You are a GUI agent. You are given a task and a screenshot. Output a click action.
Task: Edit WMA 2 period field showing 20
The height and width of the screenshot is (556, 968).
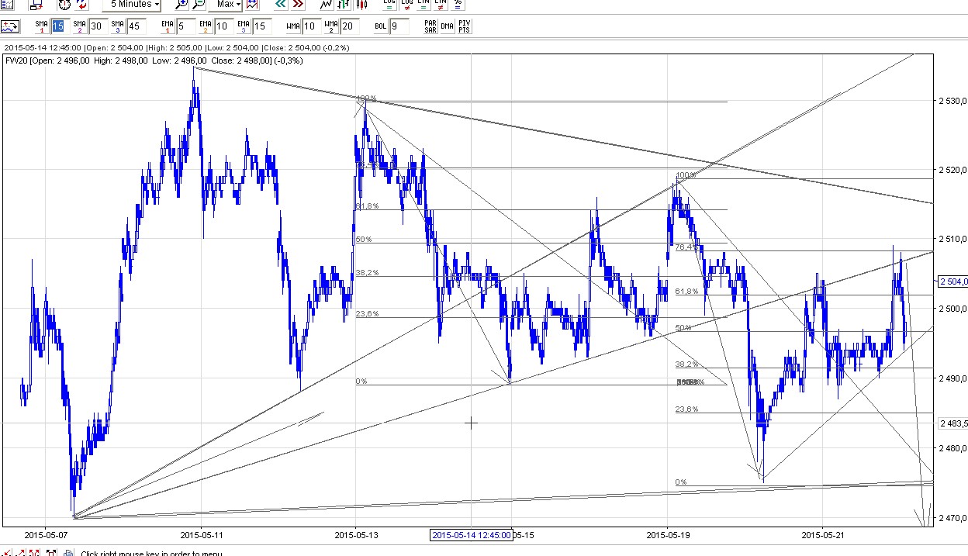pyautogui.click(x=349, y=26)
